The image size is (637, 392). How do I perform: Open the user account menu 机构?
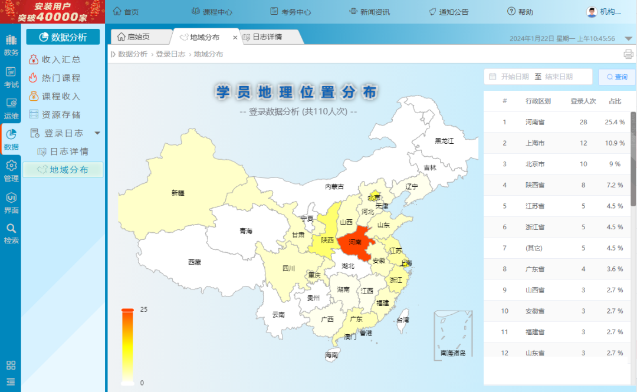(606, 12)
